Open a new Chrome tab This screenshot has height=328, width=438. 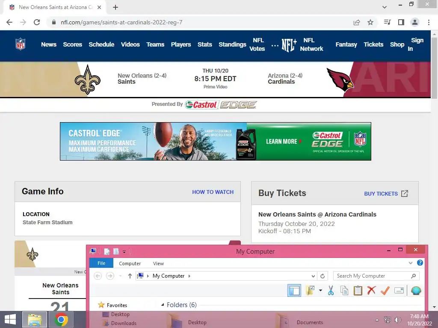click(115, 7)
